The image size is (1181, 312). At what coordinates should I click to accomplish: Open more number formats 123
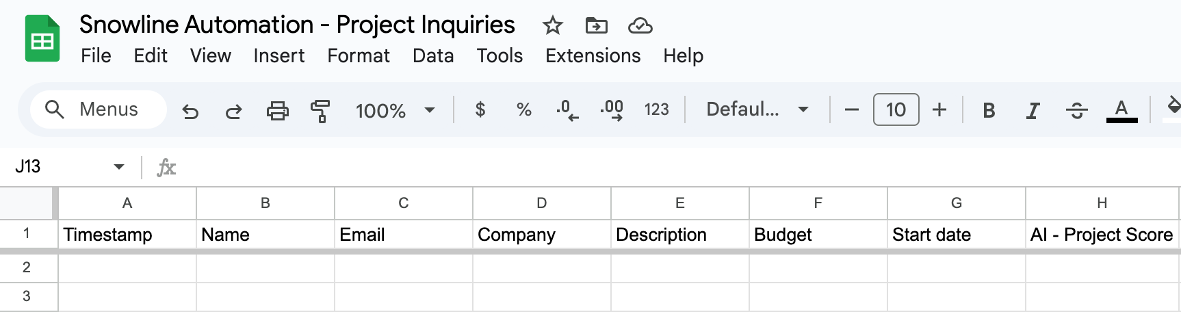point(656,109)
